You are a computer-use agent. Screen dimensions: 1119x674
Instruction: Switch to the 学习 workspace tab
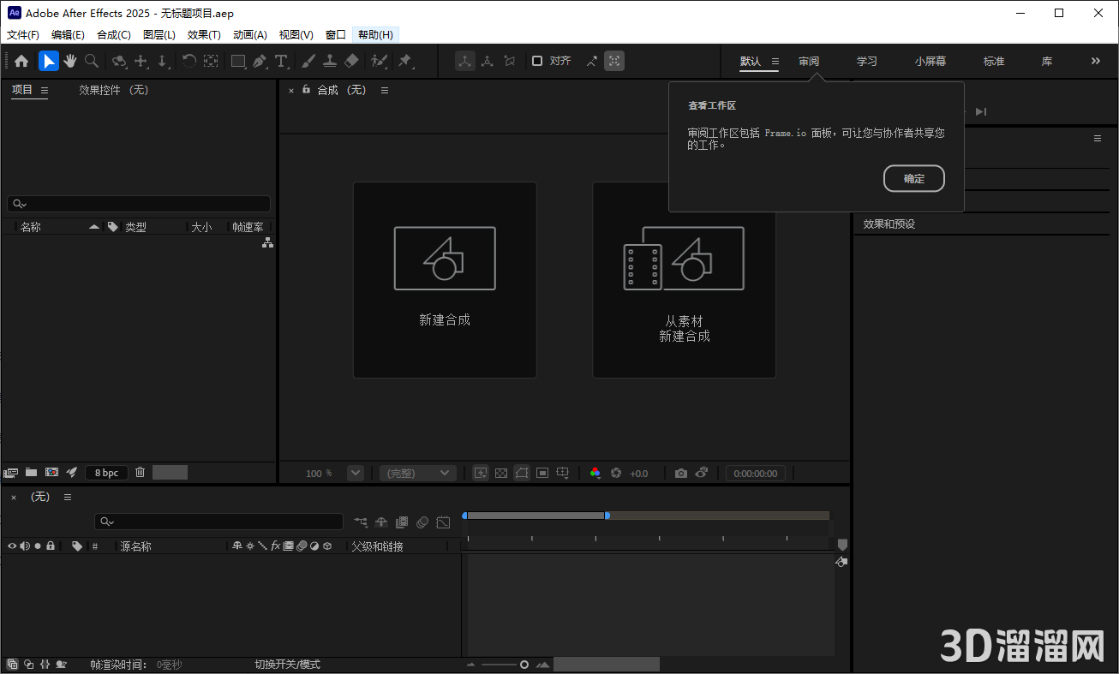865,61
